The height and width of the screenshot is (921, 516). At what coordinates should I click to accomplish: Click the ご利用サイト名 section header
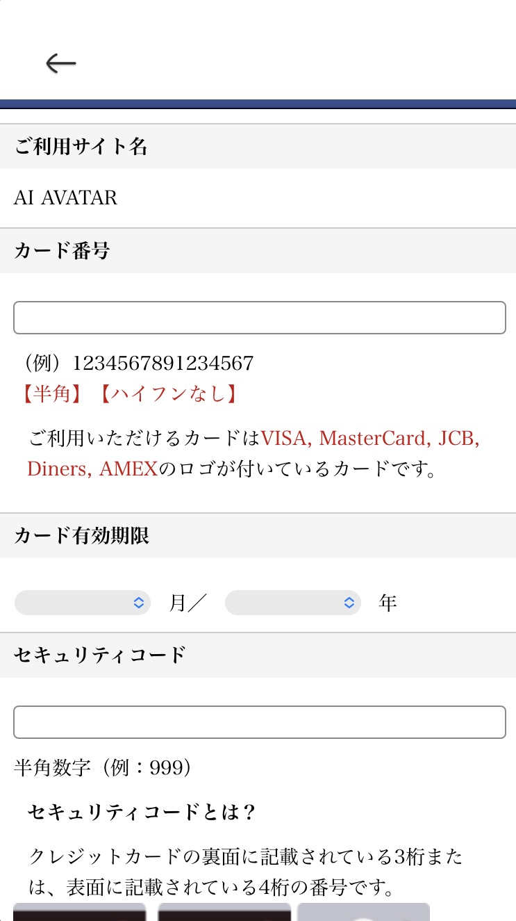click(258, 147)
